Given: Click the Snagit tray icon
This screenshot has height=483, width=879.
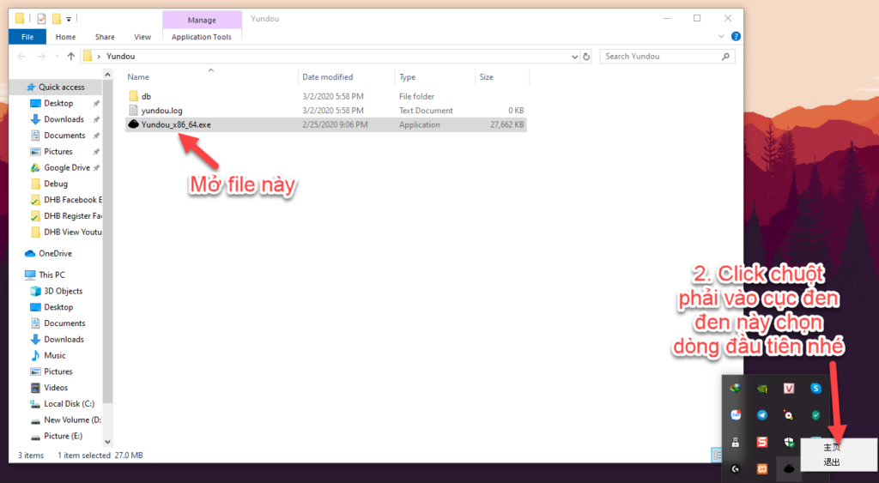Looking at the screenshot, I should point(762,442).
